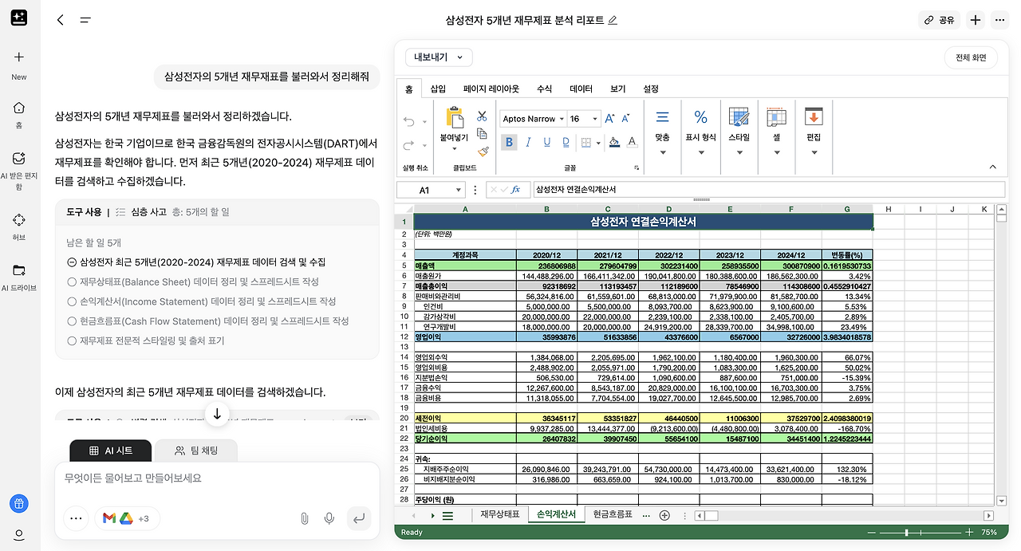Viewport: 1021px width, 551px height.
Task: Toggle Underline formatting
Action: click(547, 142)
